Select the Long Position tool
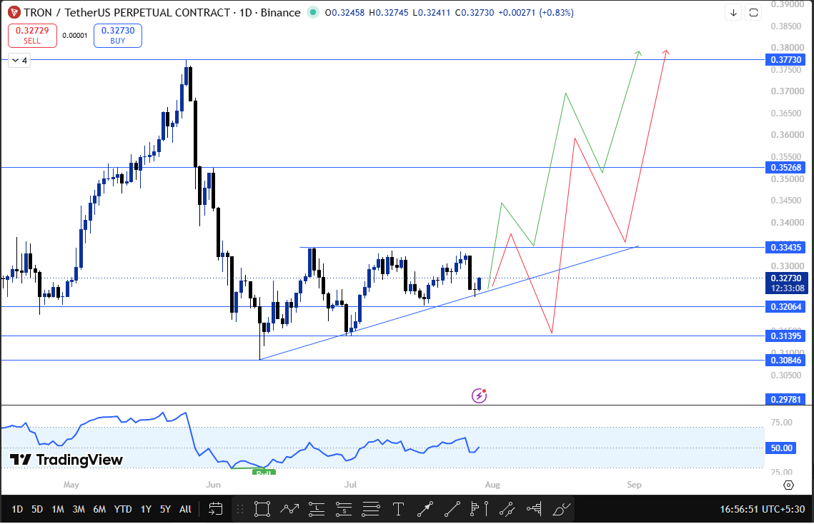This screenshot has height=524, width=814. coord(317,509)
